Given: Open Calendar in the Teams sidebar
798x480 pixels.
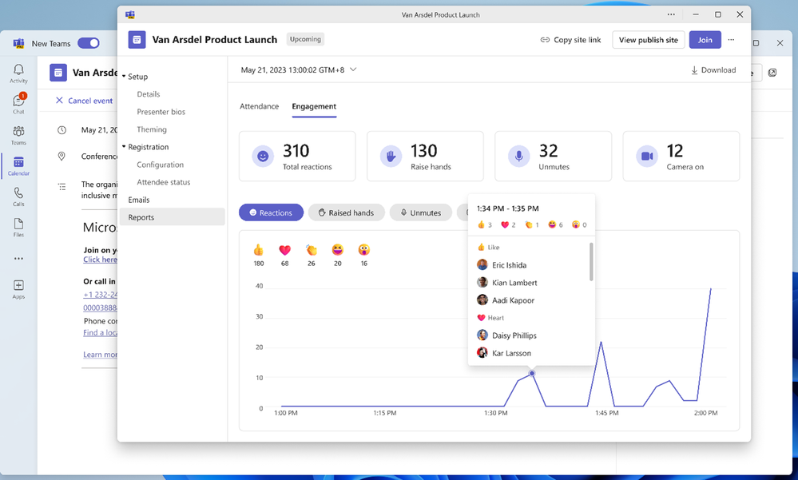Looking at the screenshot, I should click(18, 166).
